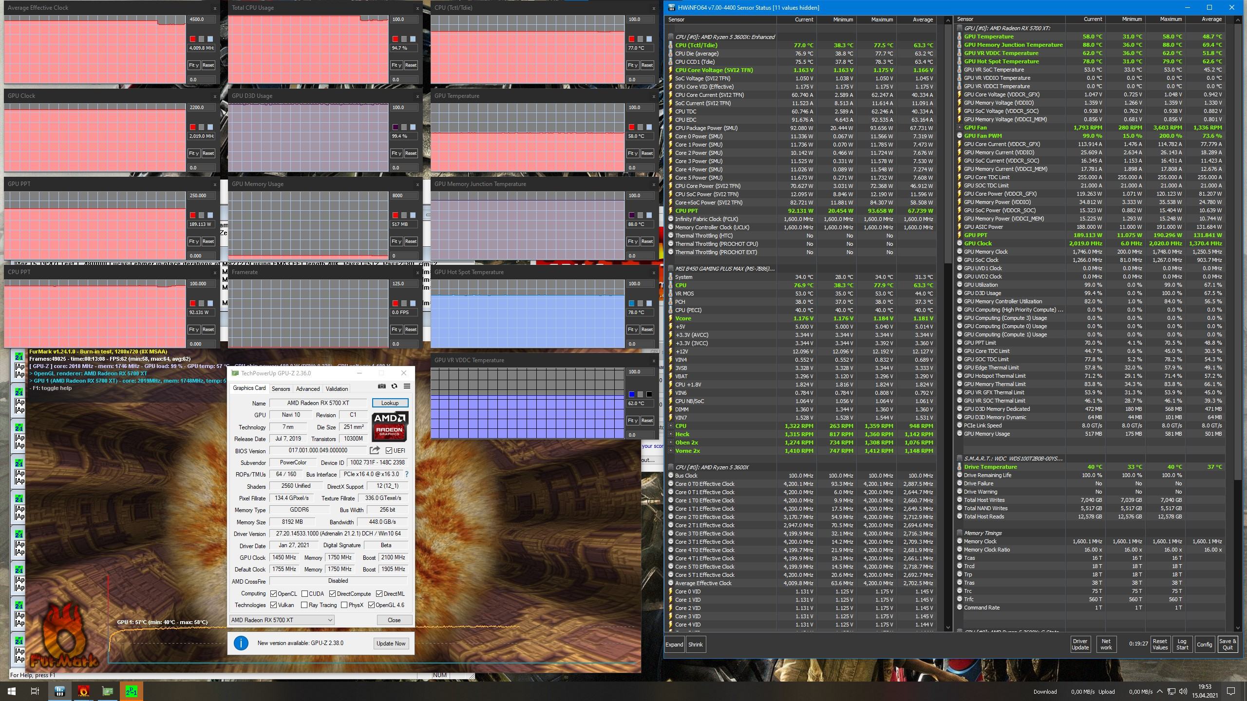Toggle the CUDA checkbox
1247x701 pixels.
[x=304, y=594]
